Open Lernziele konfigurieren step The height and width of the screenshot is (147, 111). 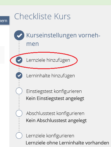point(50,136)
